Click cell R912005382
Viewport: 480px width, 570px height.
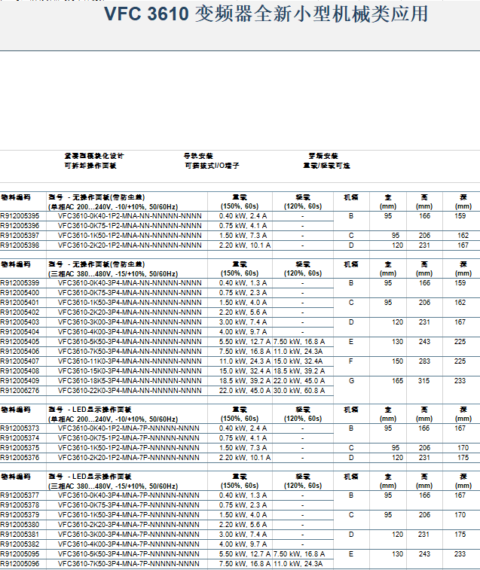[20, 544]
